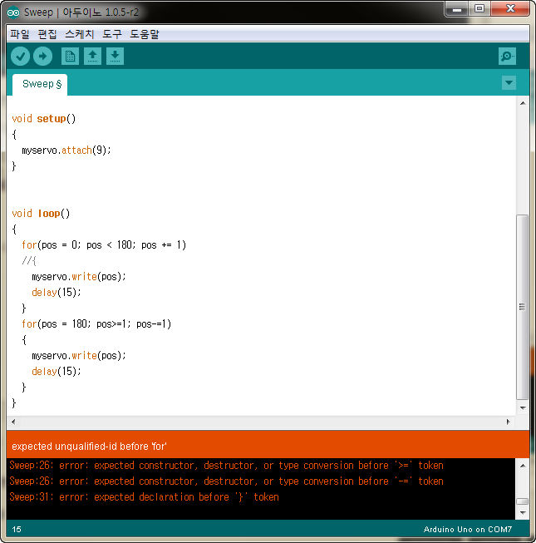Open a sketch with the Open icon

point(92,56)
